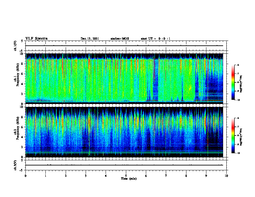255x197 pixels.
Task: Click time axis tick label '9'
Action: pyautogui.click(x=206, y=176)
